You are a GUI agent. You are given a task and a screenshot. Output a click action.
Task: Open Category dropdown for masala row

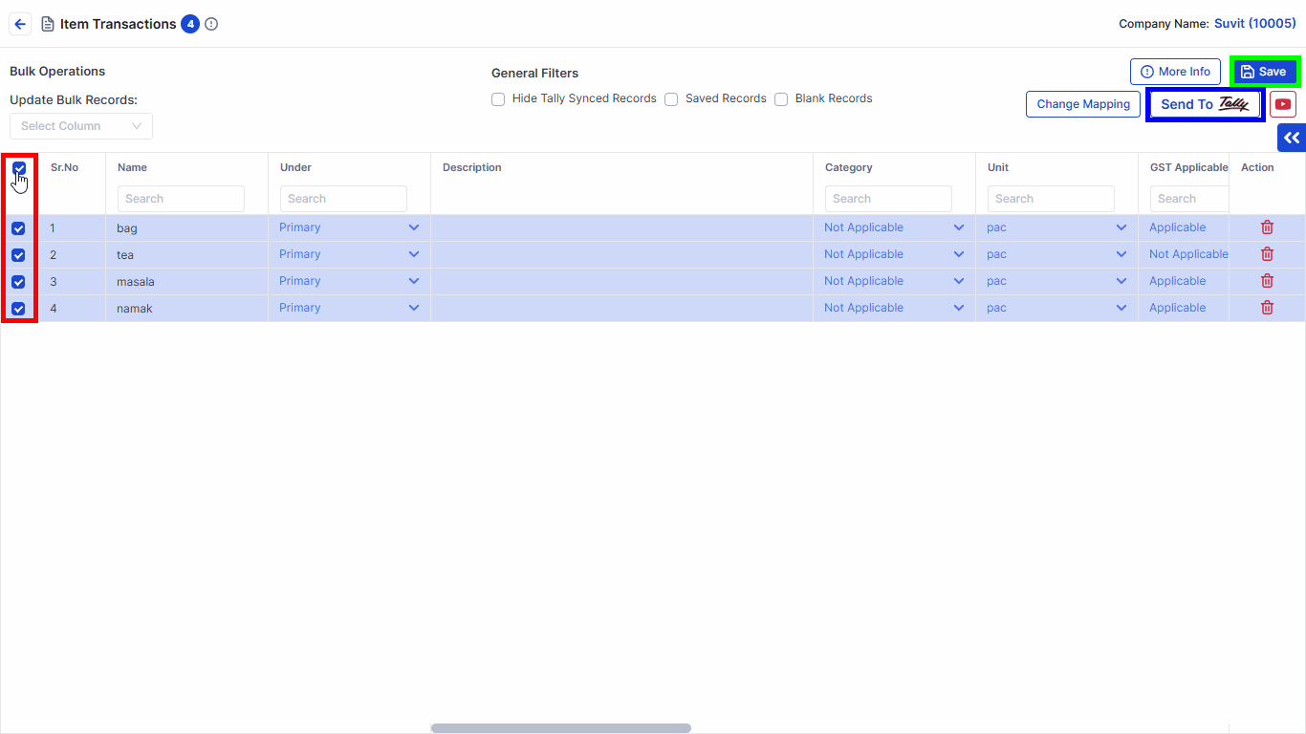pos(894,281)
